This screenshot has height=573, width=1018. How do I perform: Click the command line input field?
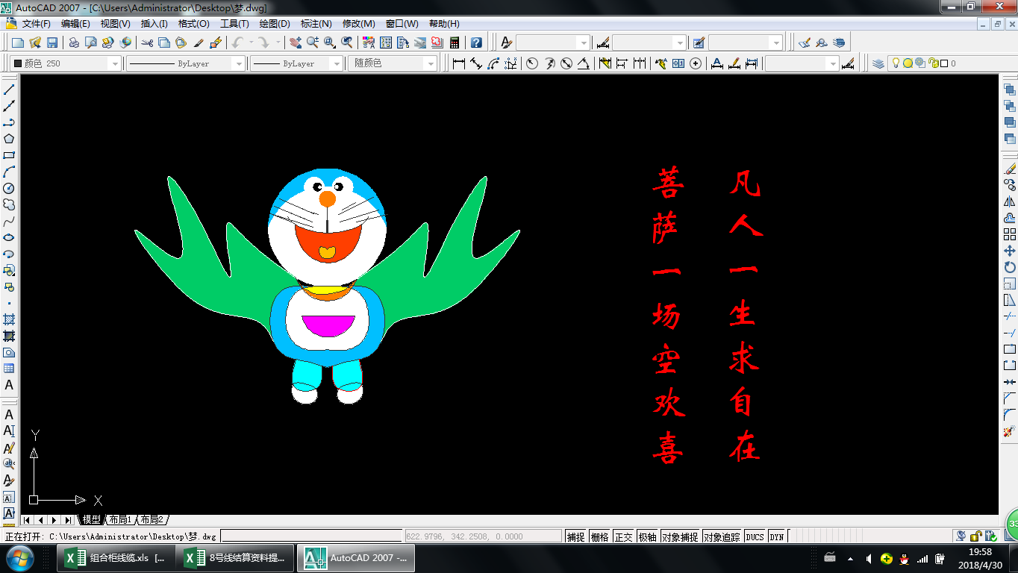312,536
